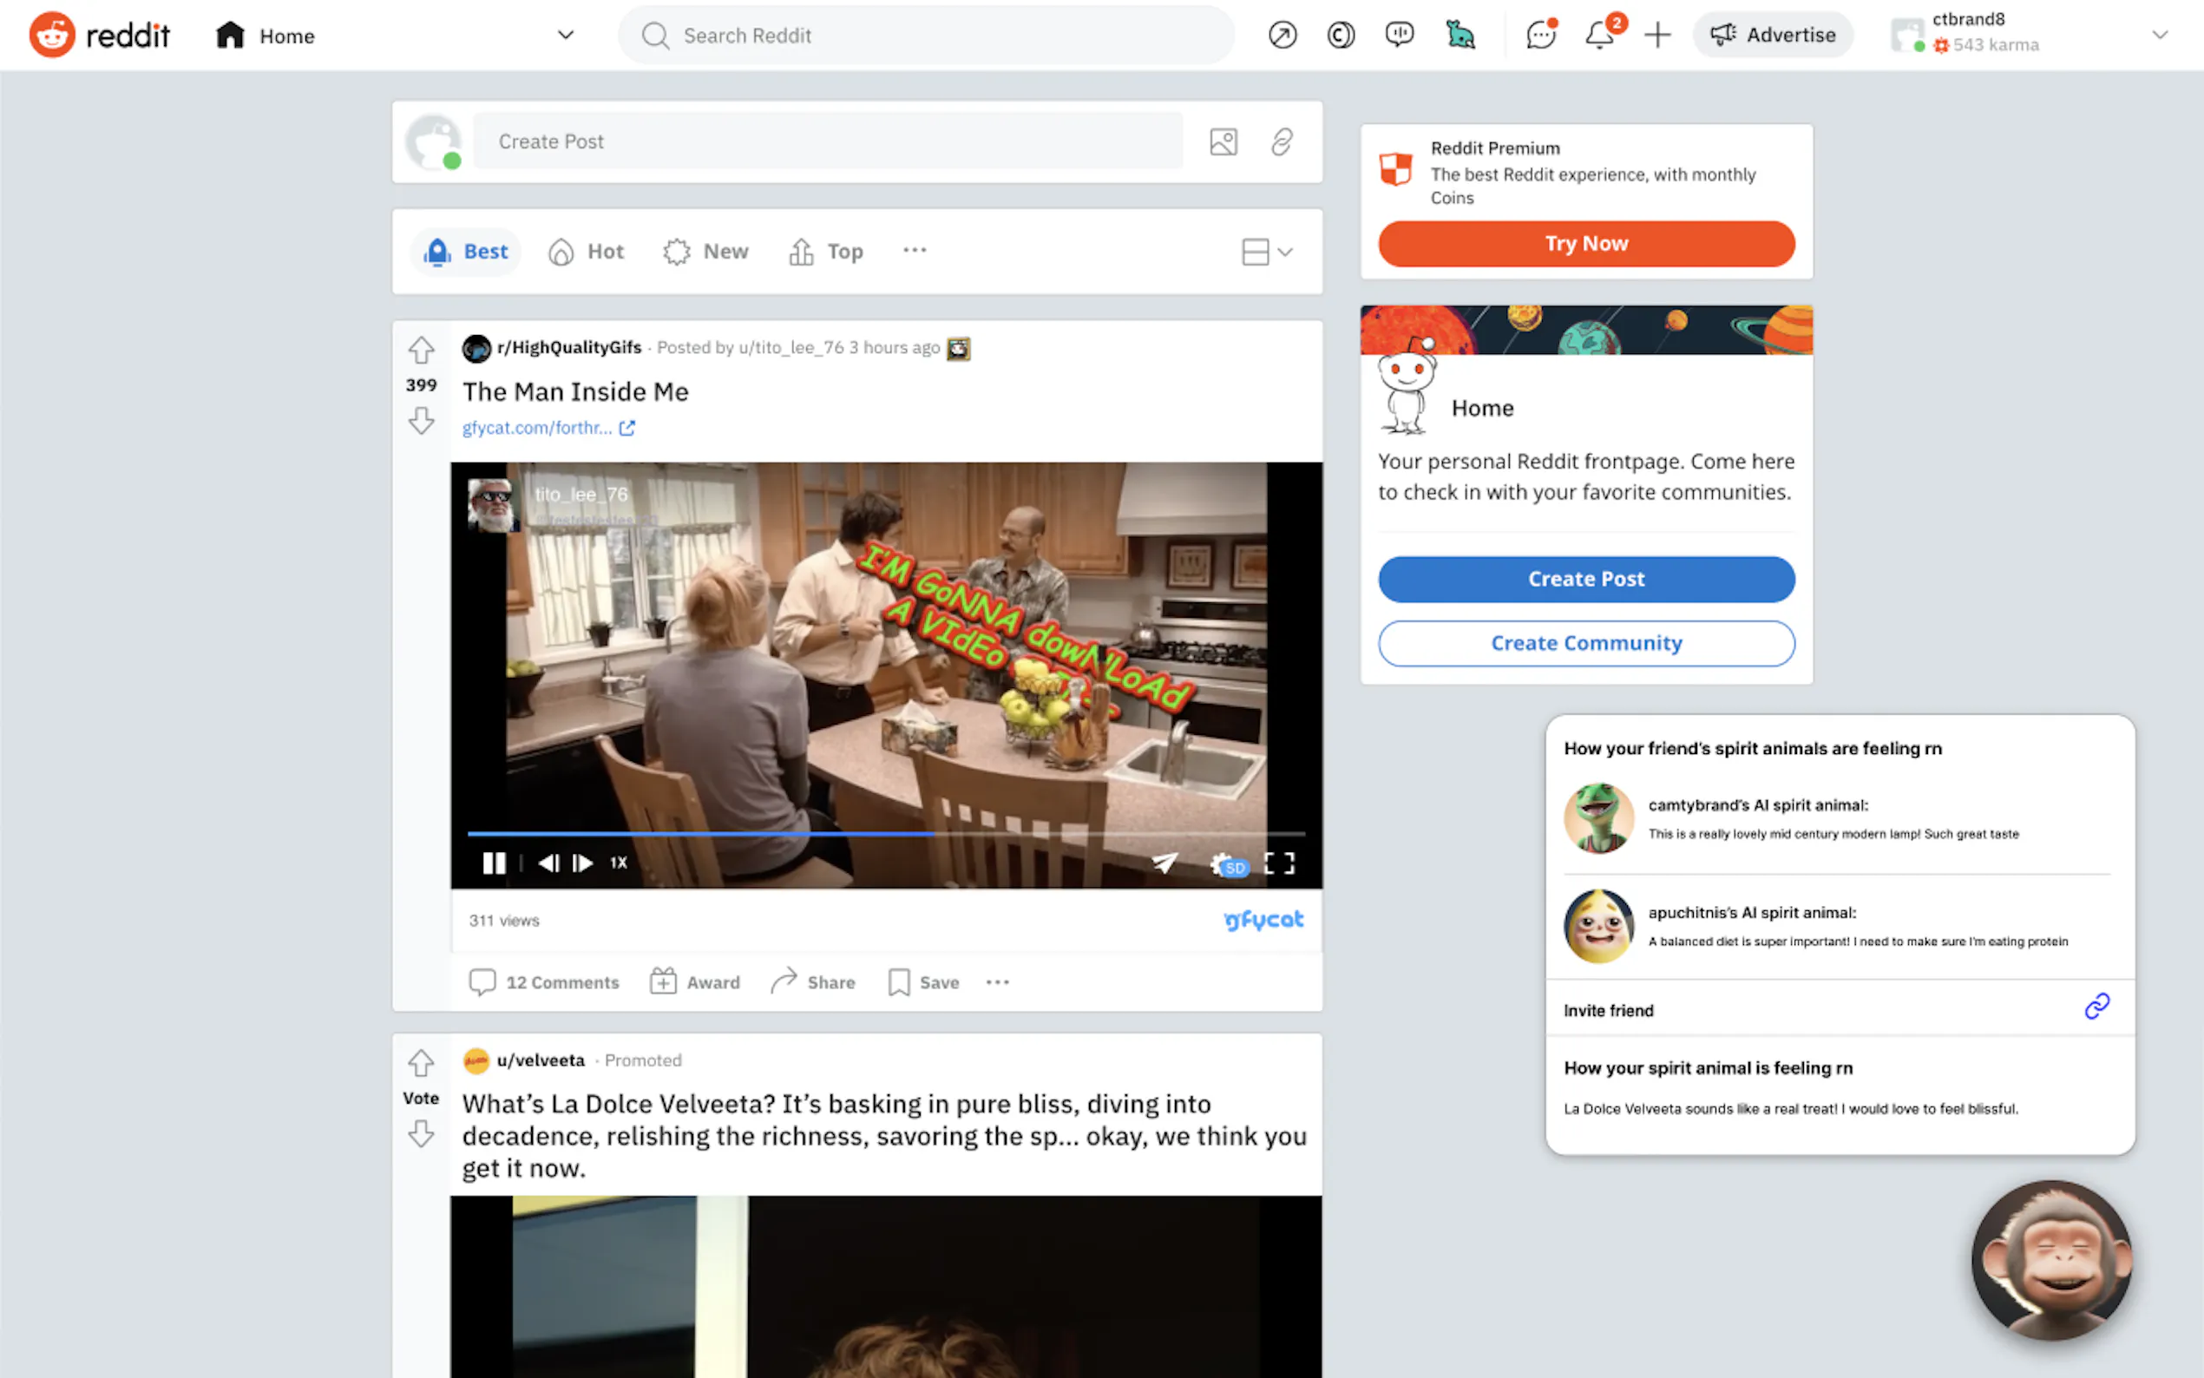This screenshot has width=2204, height=1378.
Task: Downvote The Man Inside Me post
Action: coord(421,421)
